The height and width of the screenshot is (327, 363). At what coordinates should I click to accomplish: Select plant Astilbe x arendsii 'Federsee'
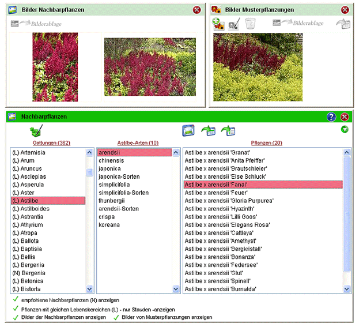tap(263, 265)
